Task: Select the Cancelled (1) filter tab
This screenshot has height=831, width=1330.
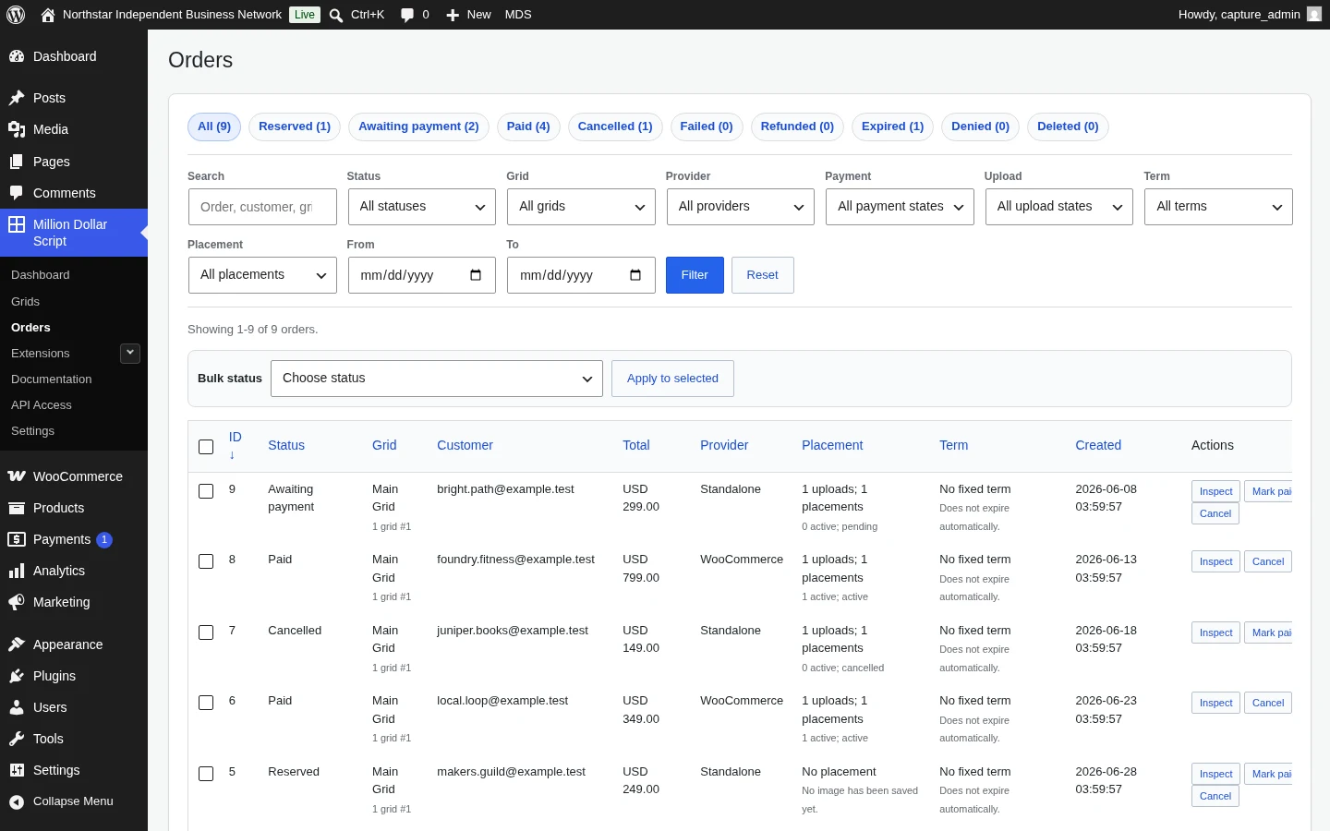Action: point(615,126)
